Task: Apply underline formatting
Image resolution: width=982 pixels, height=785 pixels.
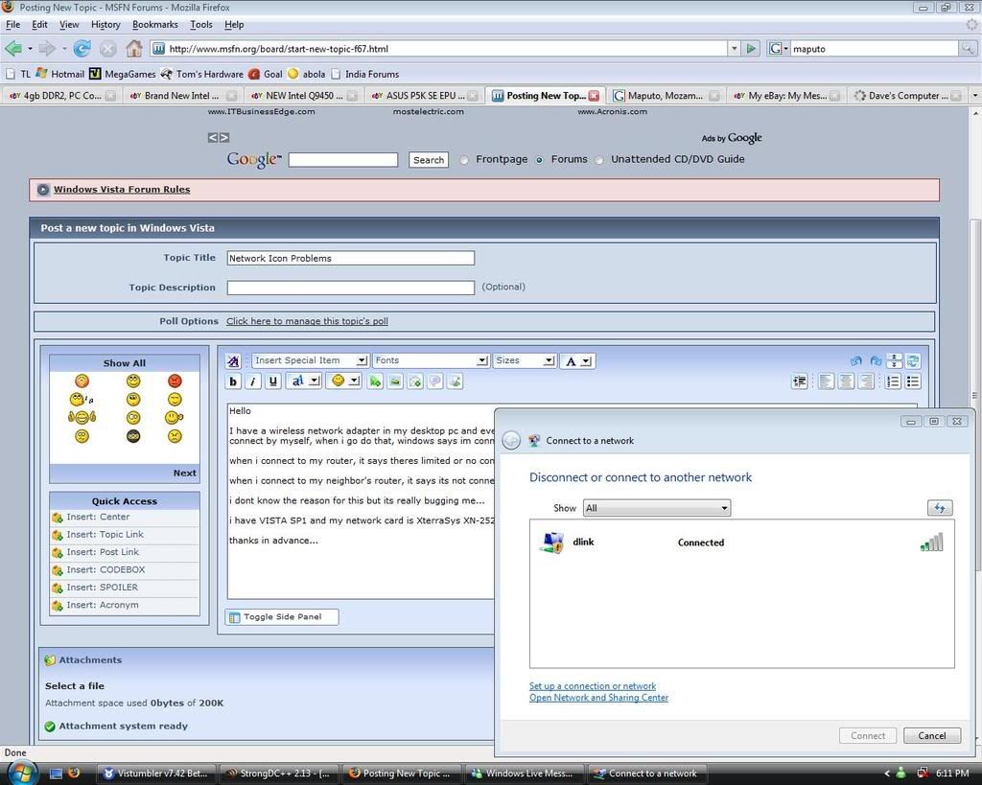Action: point(273,381)
